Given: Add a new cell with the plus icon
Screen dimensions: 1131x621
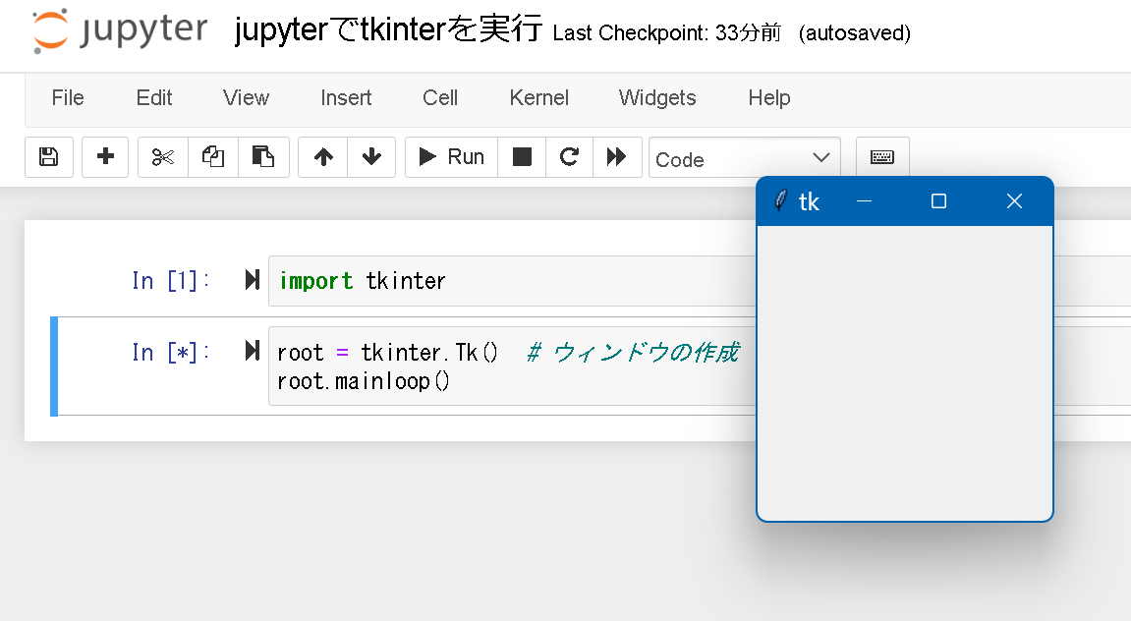Looking at the screenshot, I should (x=104, y=156).
